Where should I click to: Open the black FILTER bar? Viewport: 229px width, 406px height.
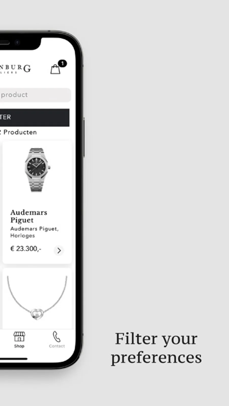[35, 117]
